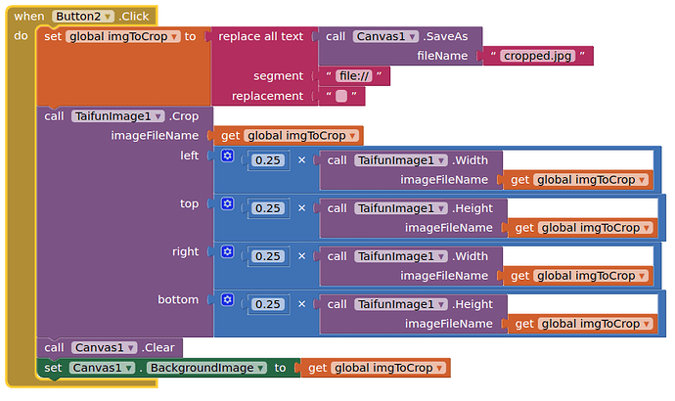The width and height of the screenshot is (675, 401).
Task: Edit the 0.25 number in the left row
Action: pos(268,160)
